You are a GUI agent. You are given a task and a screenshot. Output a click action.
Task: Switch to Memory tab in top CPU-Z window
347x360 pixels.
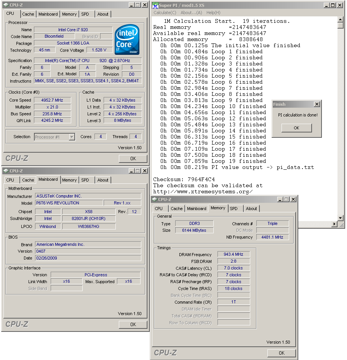pos(69,14)
